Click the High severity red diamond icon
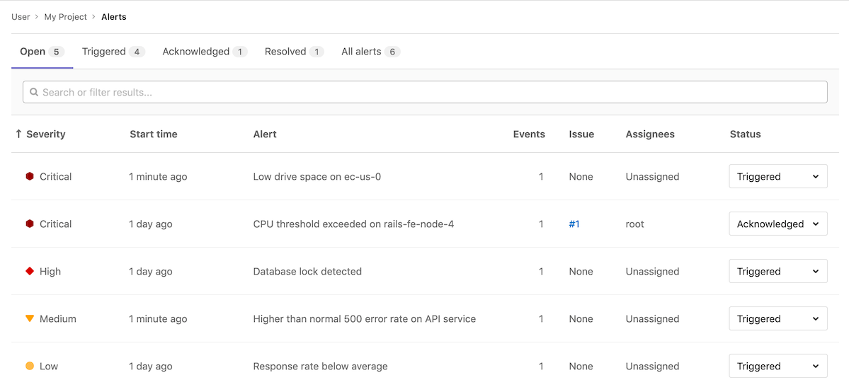The height and width of the screenshot is (392, 849). (30, 271)
